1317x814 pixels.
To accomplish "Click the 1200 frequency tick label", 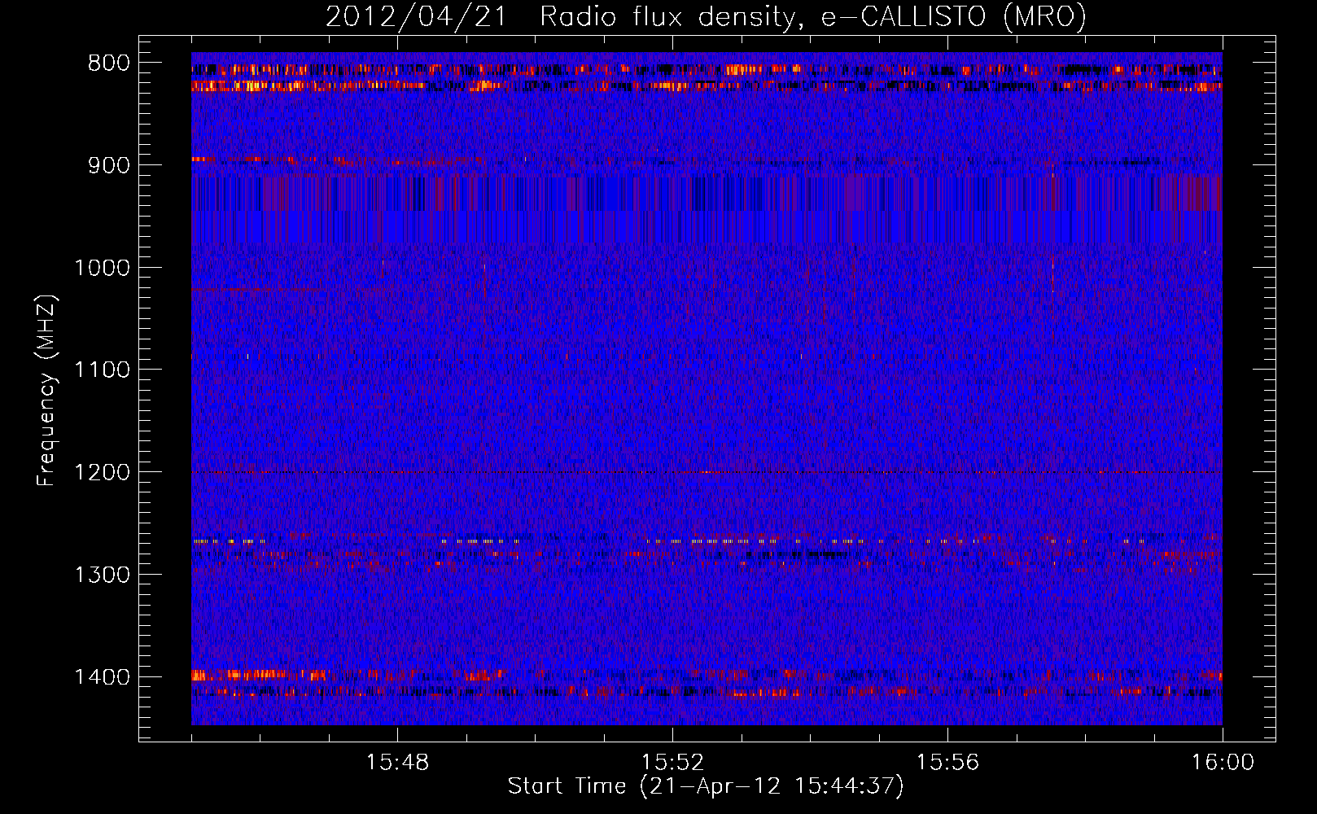I will click(102, 473).
